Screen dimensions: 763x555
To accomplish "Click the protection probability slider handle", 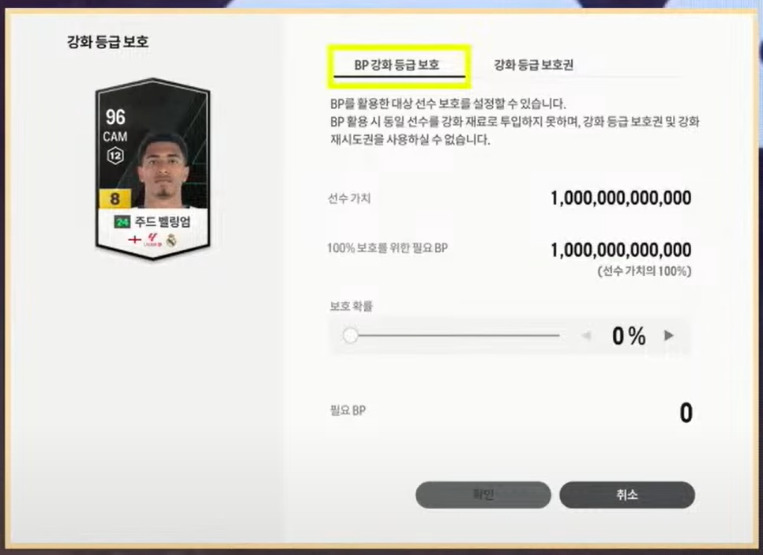I will 351,335.
